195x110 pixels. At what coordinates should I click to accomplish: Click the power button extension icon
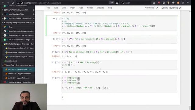[x=183, y=3]
